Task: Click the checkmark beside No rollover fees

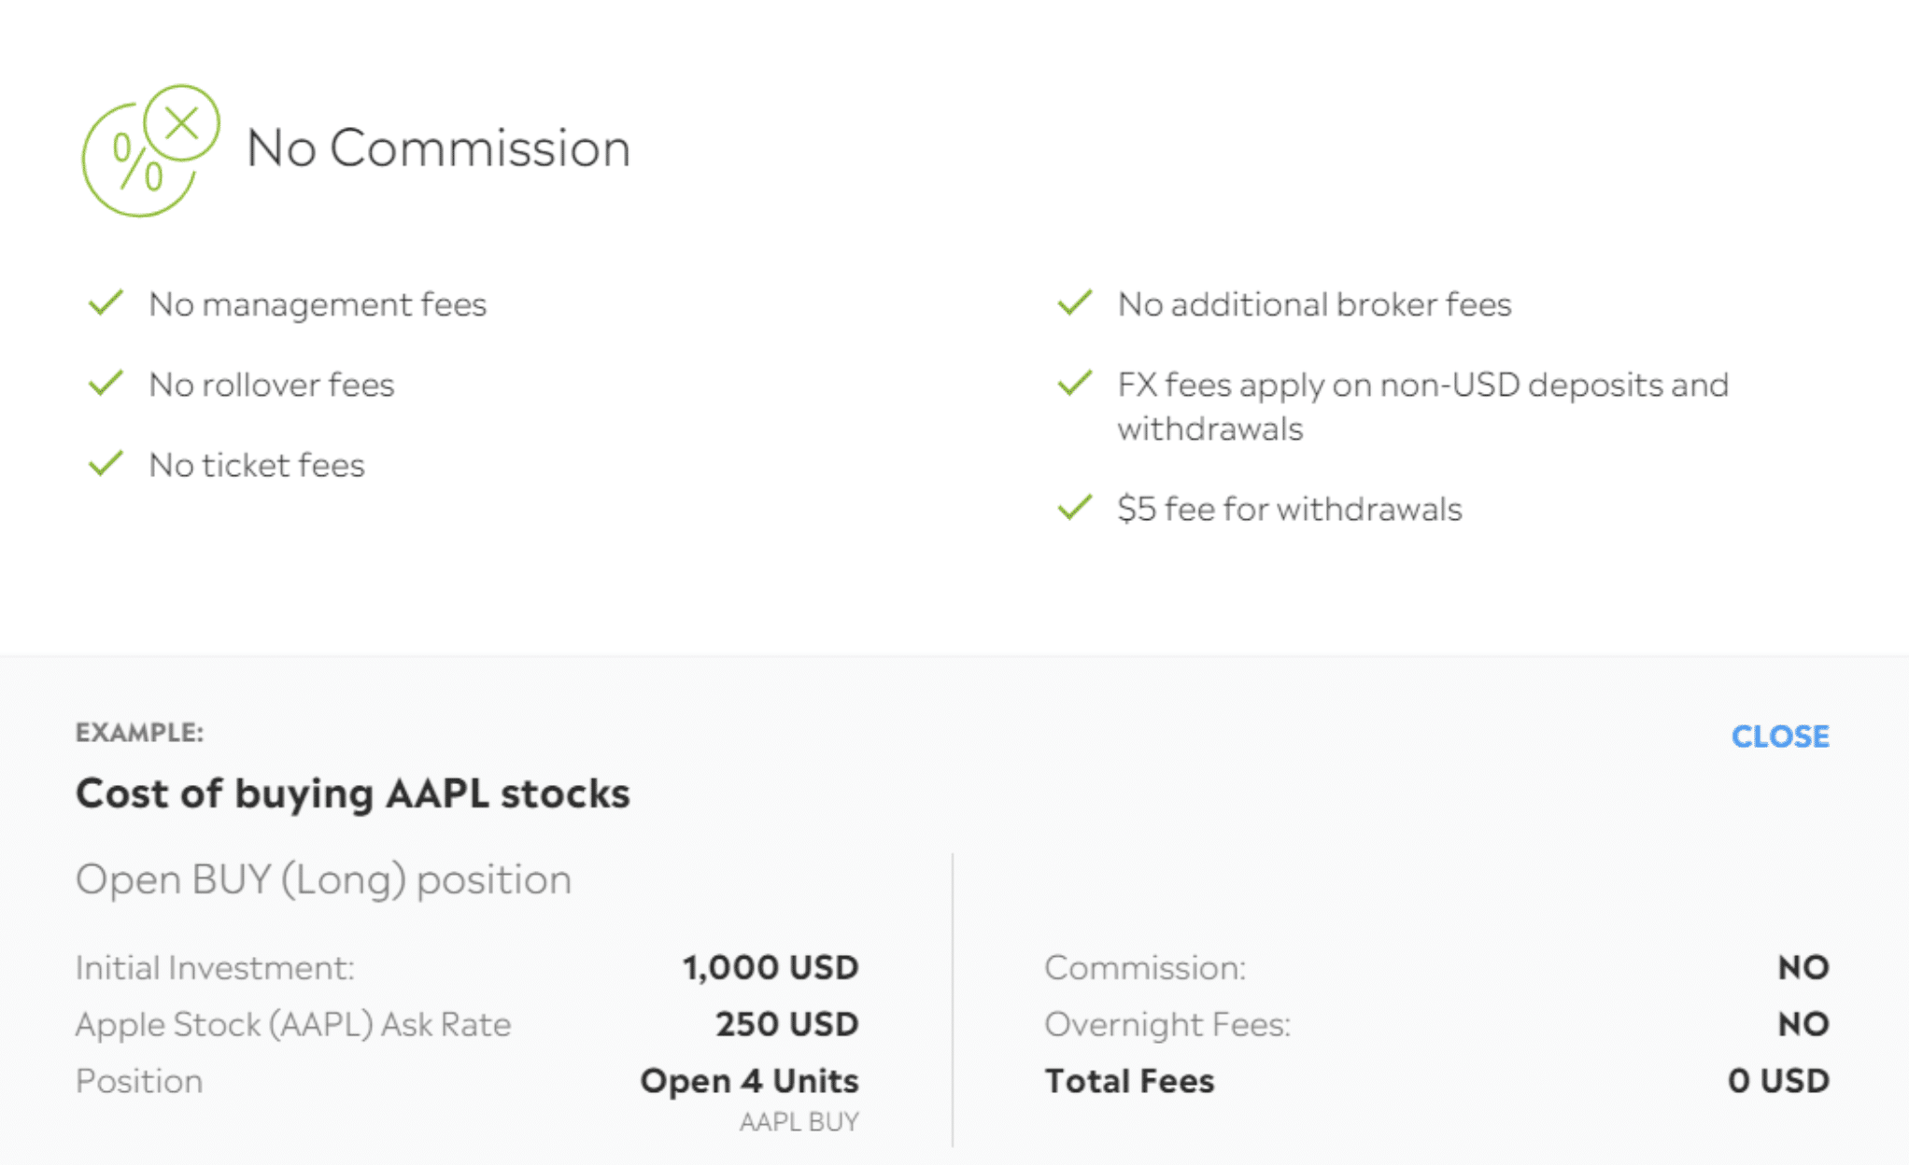Action: [106, 383]
